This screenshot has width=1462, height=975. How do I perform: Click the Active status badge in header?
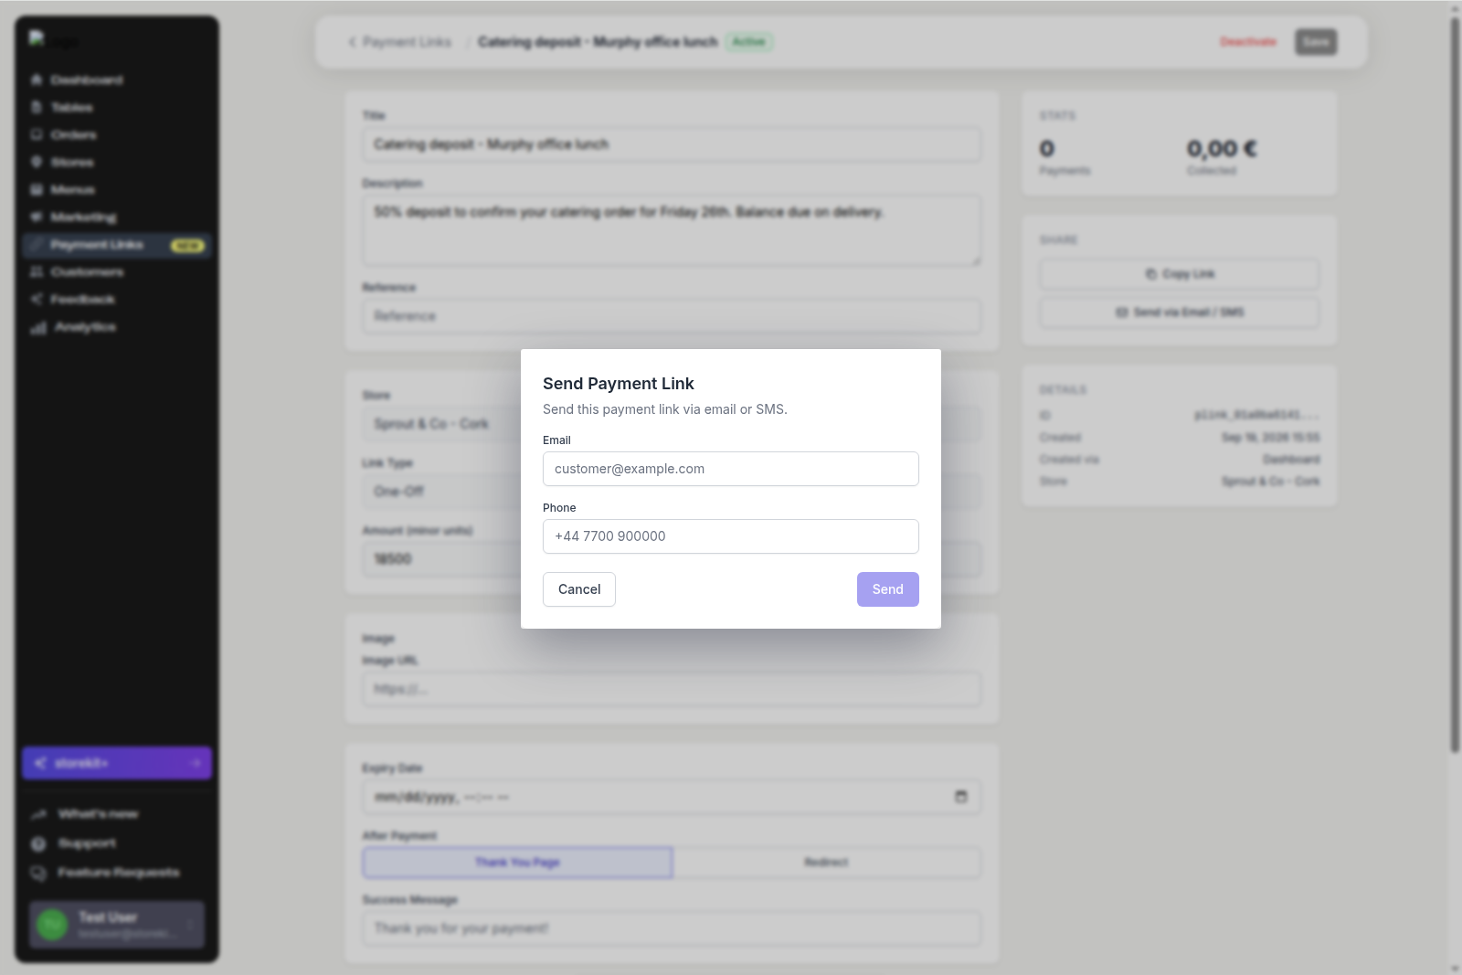[749, 42]
